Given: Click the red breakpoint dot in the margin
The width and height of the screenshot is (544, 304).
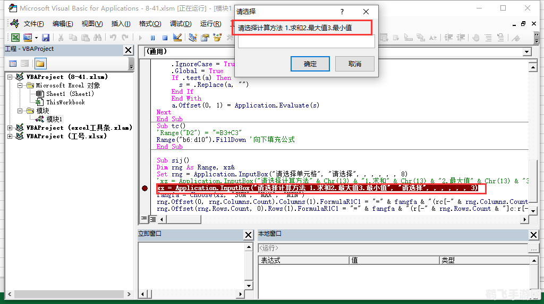Looking at the screenshot, I should [x=145, y=189].
